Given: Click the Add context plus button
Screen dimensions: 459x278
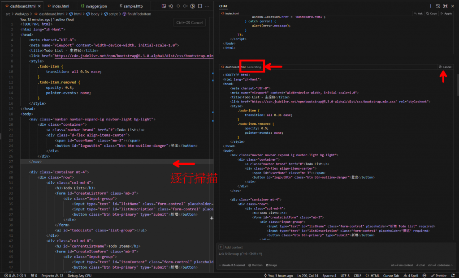Looking at the screenshot, I should pyautogui.click(x=221, y=247).
